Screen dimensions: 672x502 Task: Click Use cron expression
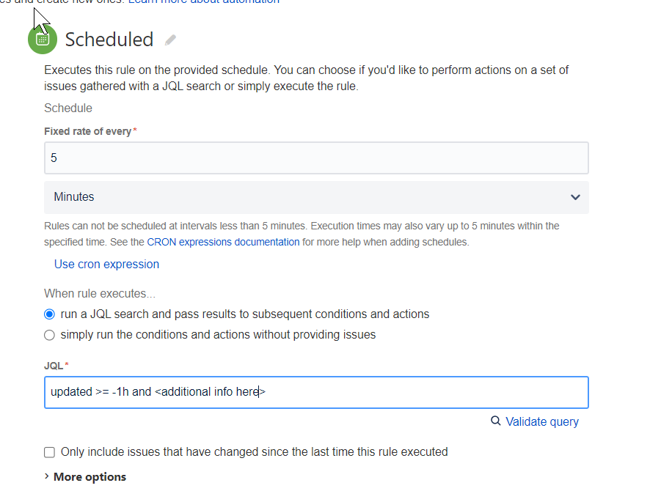pyautogui.click(x=106, y=264)
